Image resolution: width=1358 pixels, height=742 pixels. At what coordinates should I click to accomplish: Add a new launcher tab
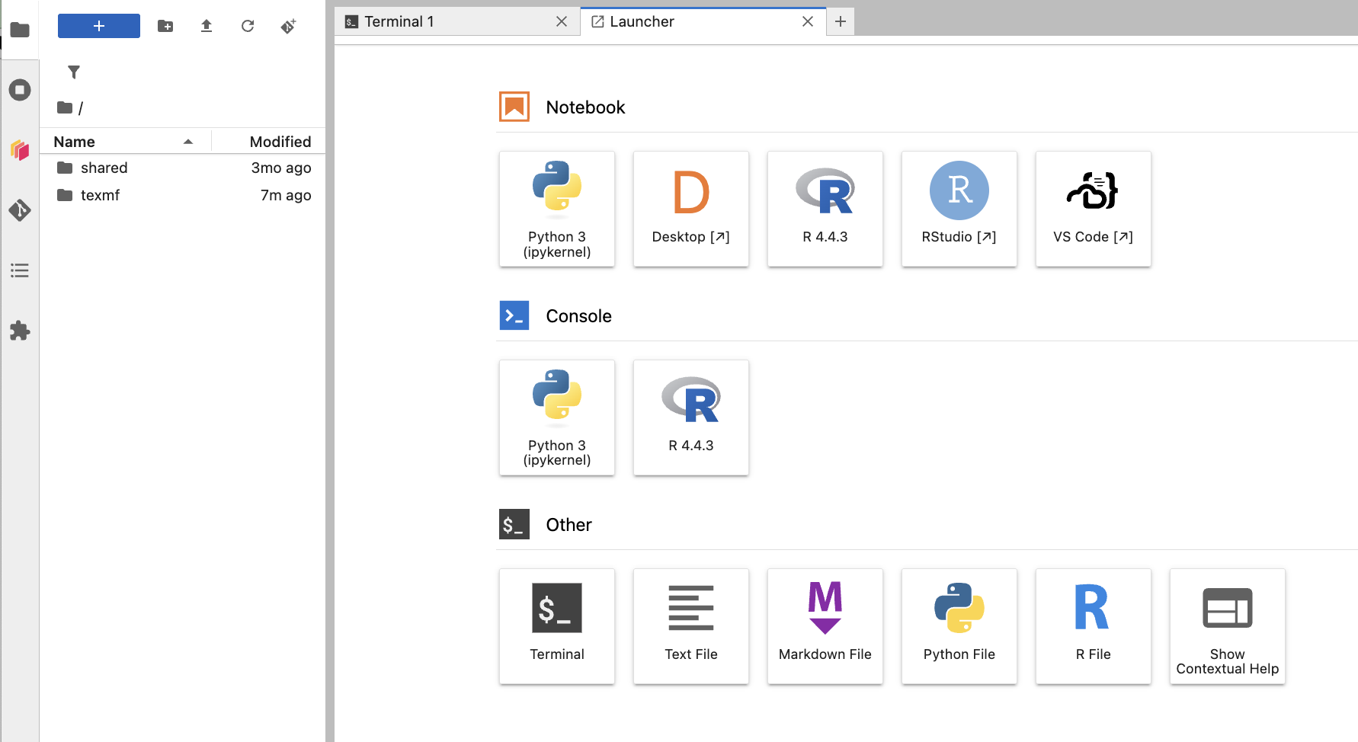coord(841,22)
